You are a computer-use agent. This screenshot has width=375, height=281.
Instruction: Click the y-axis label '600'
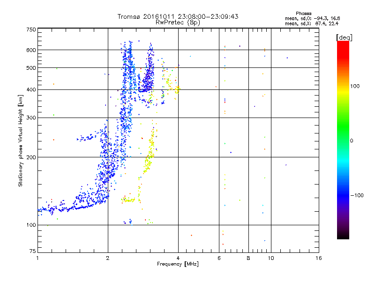pyautogui.click(x=31, y=50)
